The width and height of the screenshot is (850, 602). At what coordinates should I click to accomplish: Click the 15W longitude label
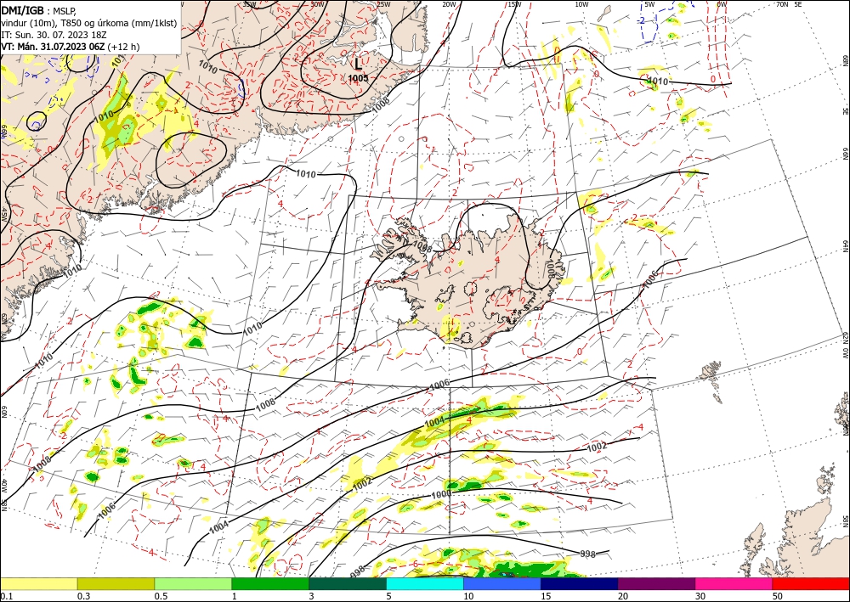[514, 4]
